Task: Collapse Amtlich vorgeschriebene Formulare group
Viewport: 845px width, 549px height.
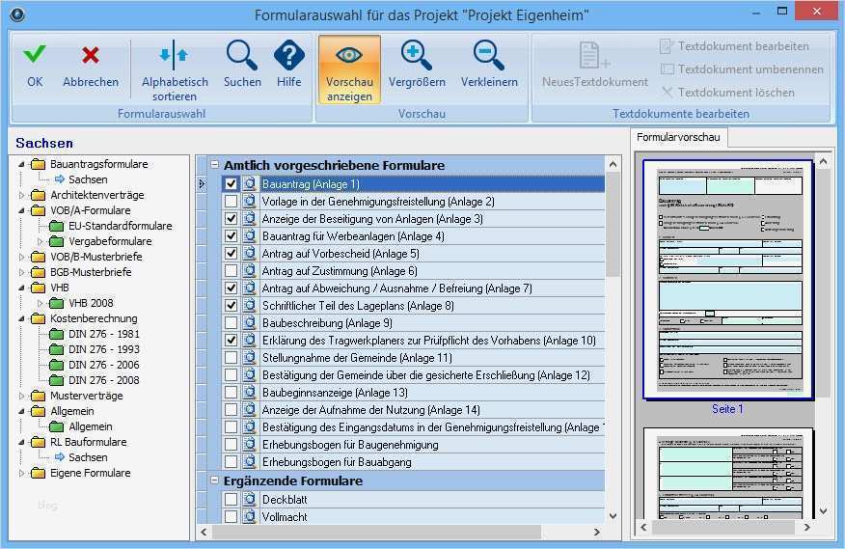Action: 214,164
